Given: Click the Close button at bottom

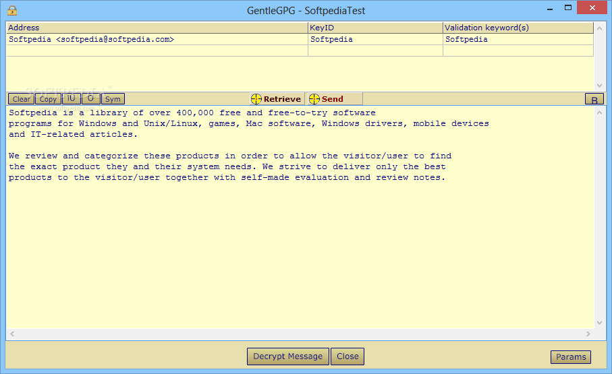Looking at the screenshot, I should click(347, 356).
